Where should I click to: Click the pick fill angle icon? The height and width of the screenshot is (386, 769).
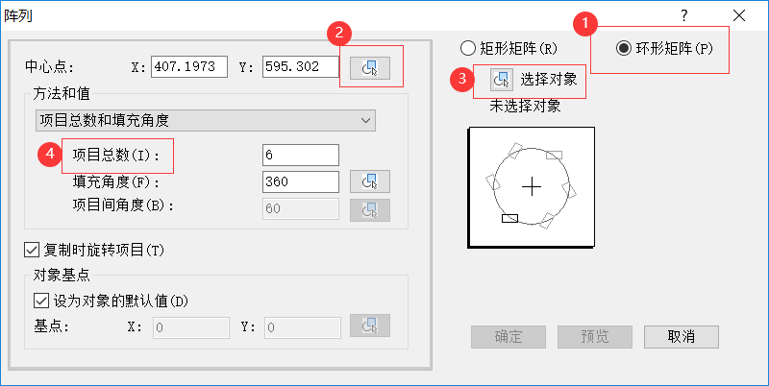(x=370, y=181)
